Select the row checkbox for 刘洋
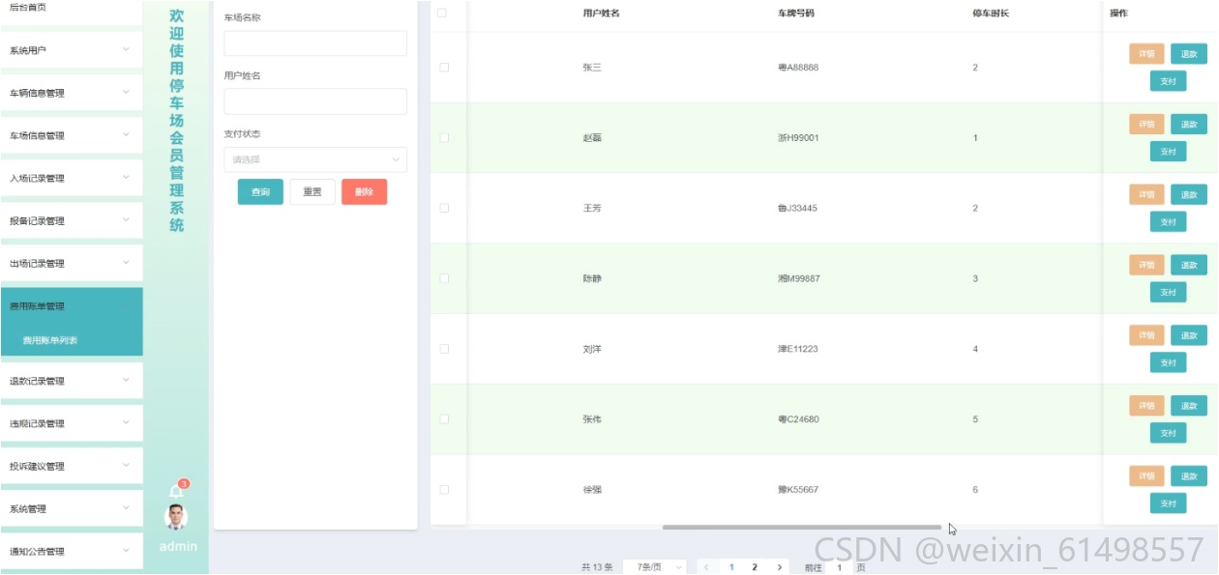1219x575 pixels. [444, 349]
